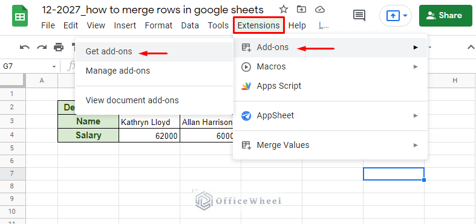476x224 pixels.
Task: Open the Data menu
Action: click(190, 25)
